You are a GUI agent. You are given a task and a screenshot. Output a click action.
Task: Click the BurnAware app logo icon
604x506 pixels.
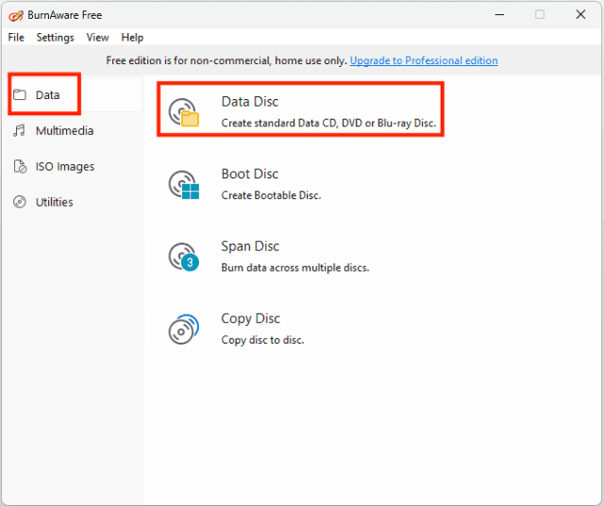coord(16,15)
